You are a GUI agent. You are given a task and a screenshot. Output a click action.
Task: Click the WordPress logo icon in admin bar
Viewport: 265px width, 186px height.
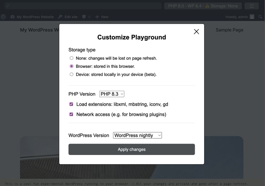[x=3, y=17]
